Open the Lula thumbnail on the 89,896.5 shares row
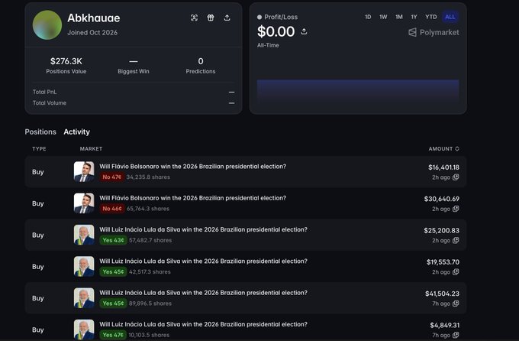This screenshot has height=341, width=519. click(x=84, y=298)
